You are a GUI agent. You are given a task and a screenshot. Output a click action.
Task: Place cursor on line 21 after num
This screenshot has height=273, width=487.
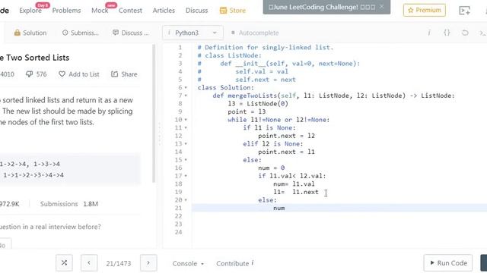285,208
